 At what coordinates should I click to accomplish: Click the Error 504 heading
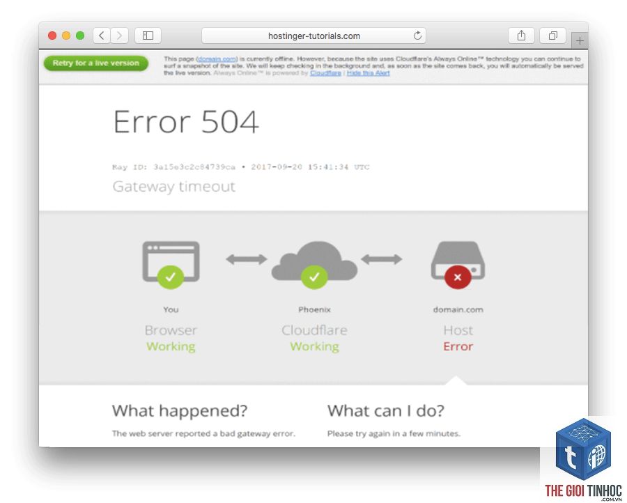[186, 121]
